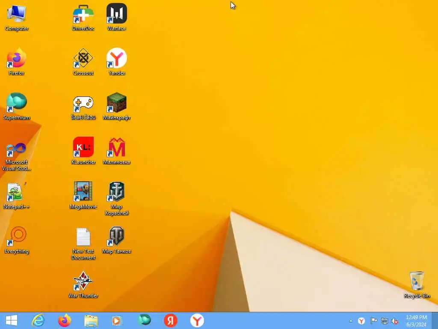The width and height of the screenshot is (438, 329).
Task: Open File Explorer from taskbar
Action: tap(91, 320)
